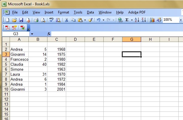Viewport: 183px width, 120px height.
Task: Expand the Name Box dropdown arrow
Action: [32, 34]
